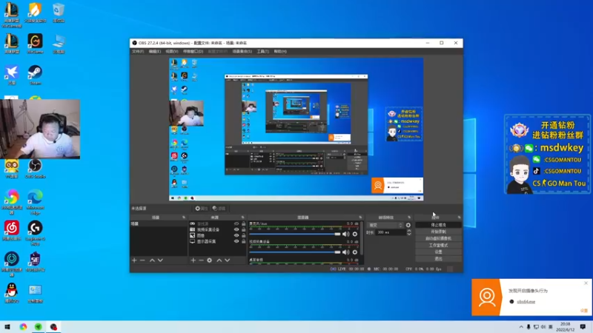The image size is (593, 333).
Task: Toggle visibility eye of the first greyed-out source
Action: (x=236, y=224)
